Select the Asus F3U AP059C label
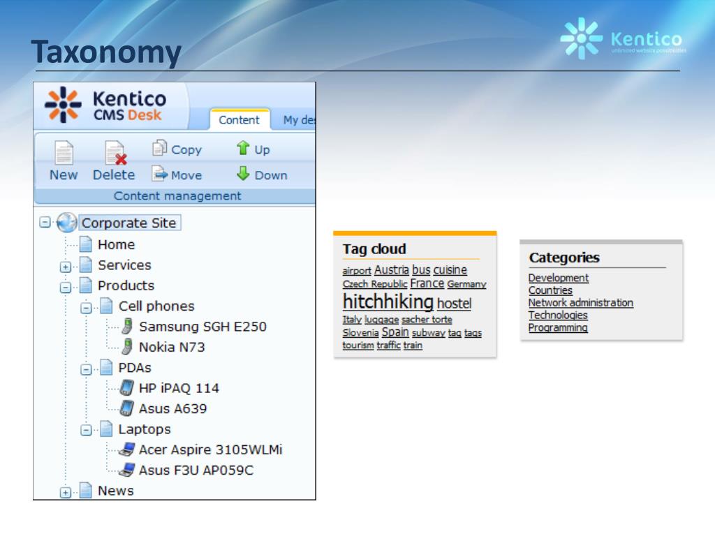The height and width of the screenshot is (536, 715). 196,470
